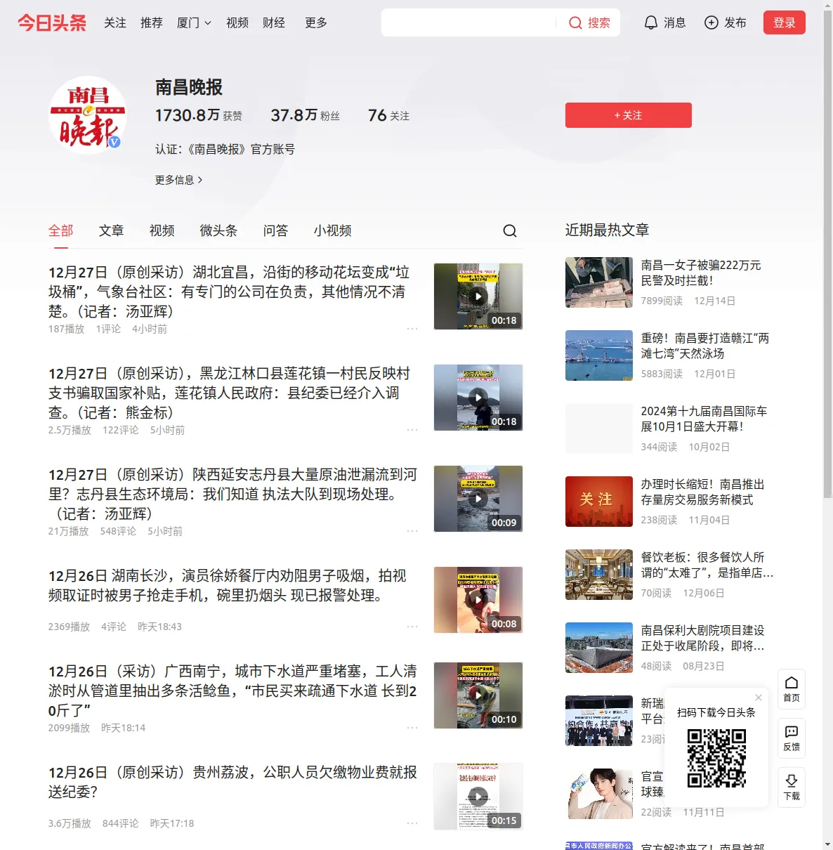Open the red 关注 article thumbnail
This screenshot has height=850, width=833.
pos(599,502)
